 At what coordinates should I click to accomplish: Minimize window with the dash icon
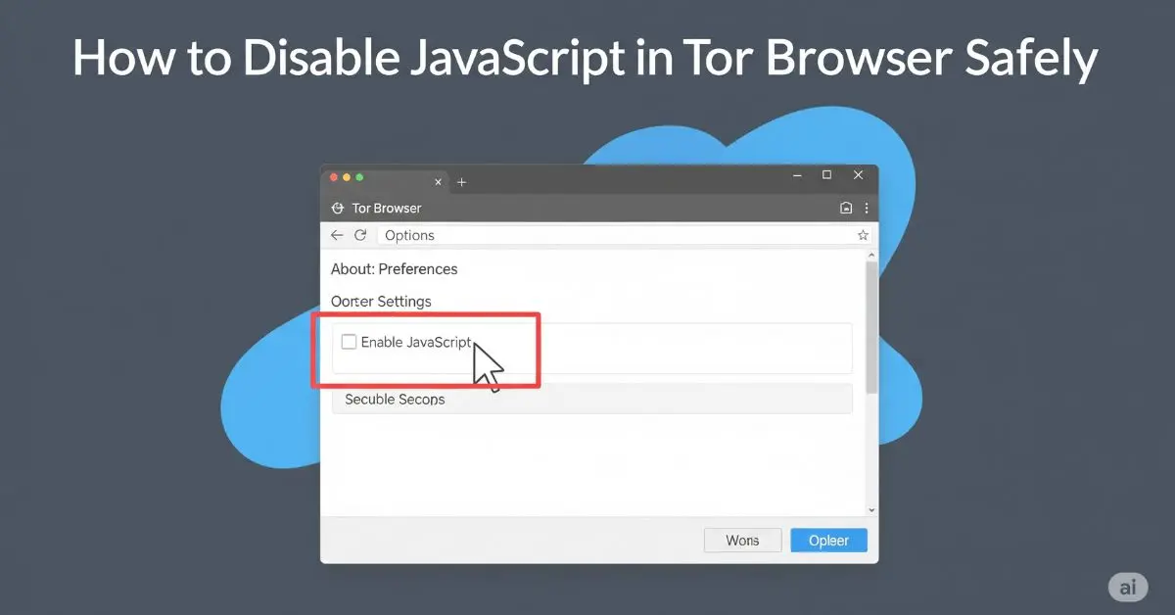[x=795, y=174]
